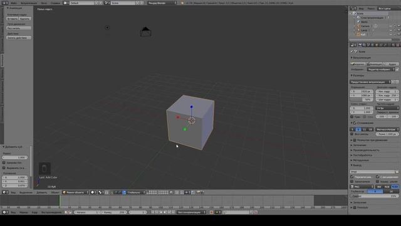Open the Select menu in 3D View header
Image resolution: width=401 pixels, height=226 pixels.
click(26, 192)
